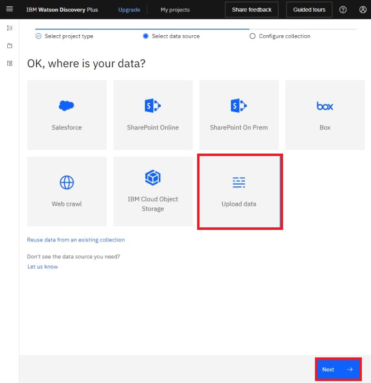Select the SharePoint On Prem tile
The height and width of the screenshot is (383, 371).
click(x=239, y=115)
